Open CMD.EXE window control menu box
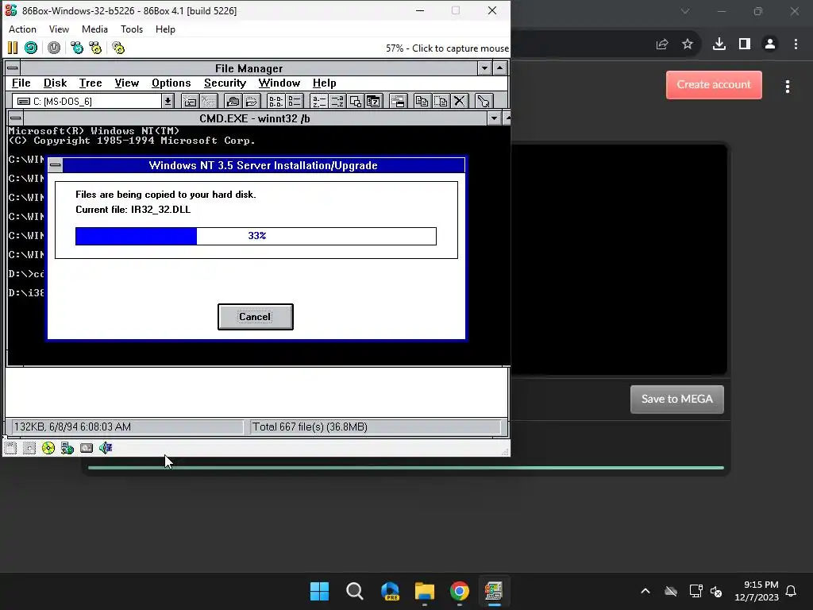 pyautogui.click(x=16, y=118)
